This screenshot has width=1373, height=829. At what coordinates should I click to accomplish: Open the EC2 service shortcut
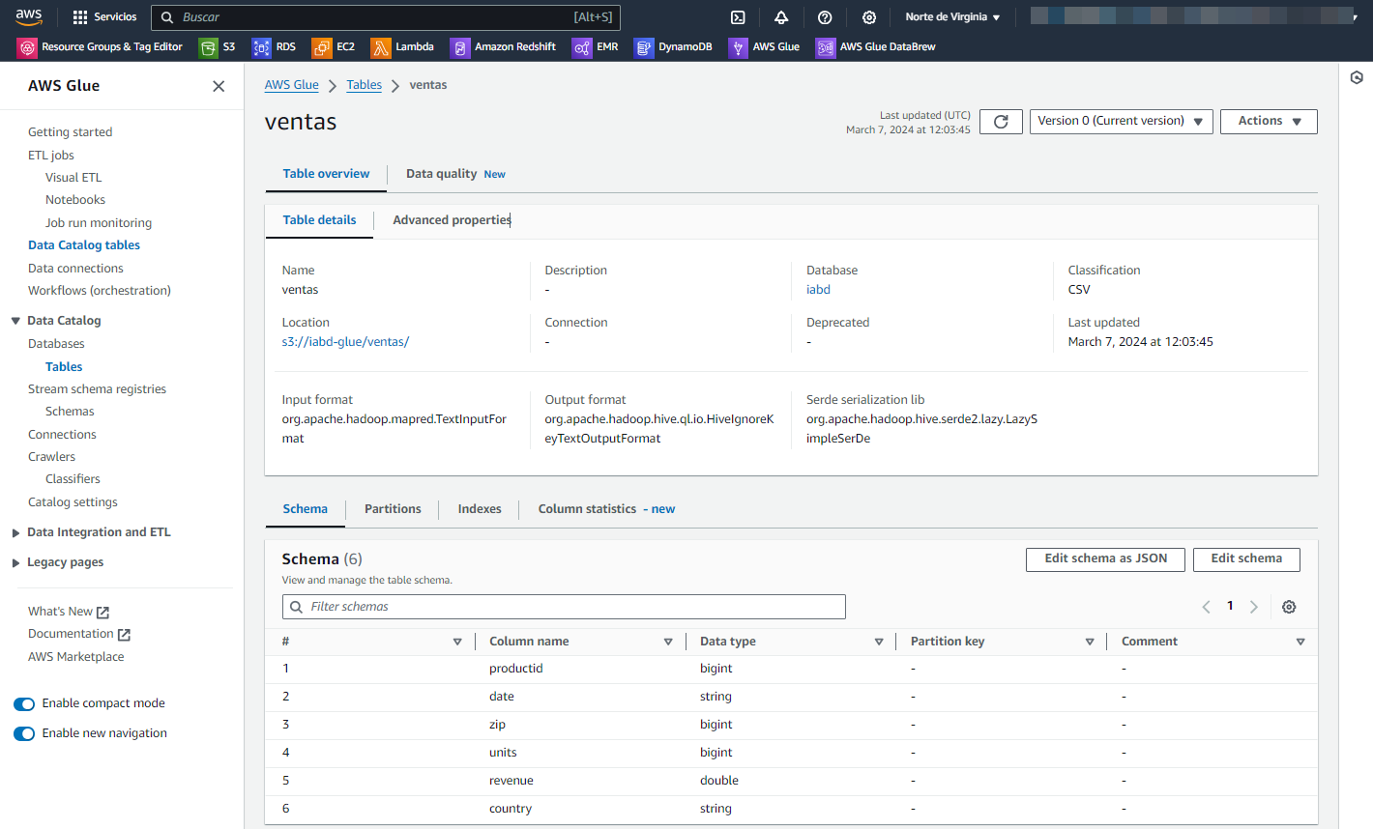point(334,46)
